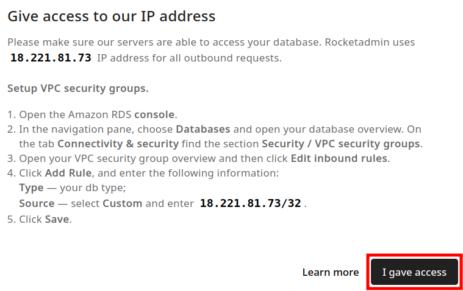
Task: Click the "Give access to our IP address" heading
Action: coord(111,16)
